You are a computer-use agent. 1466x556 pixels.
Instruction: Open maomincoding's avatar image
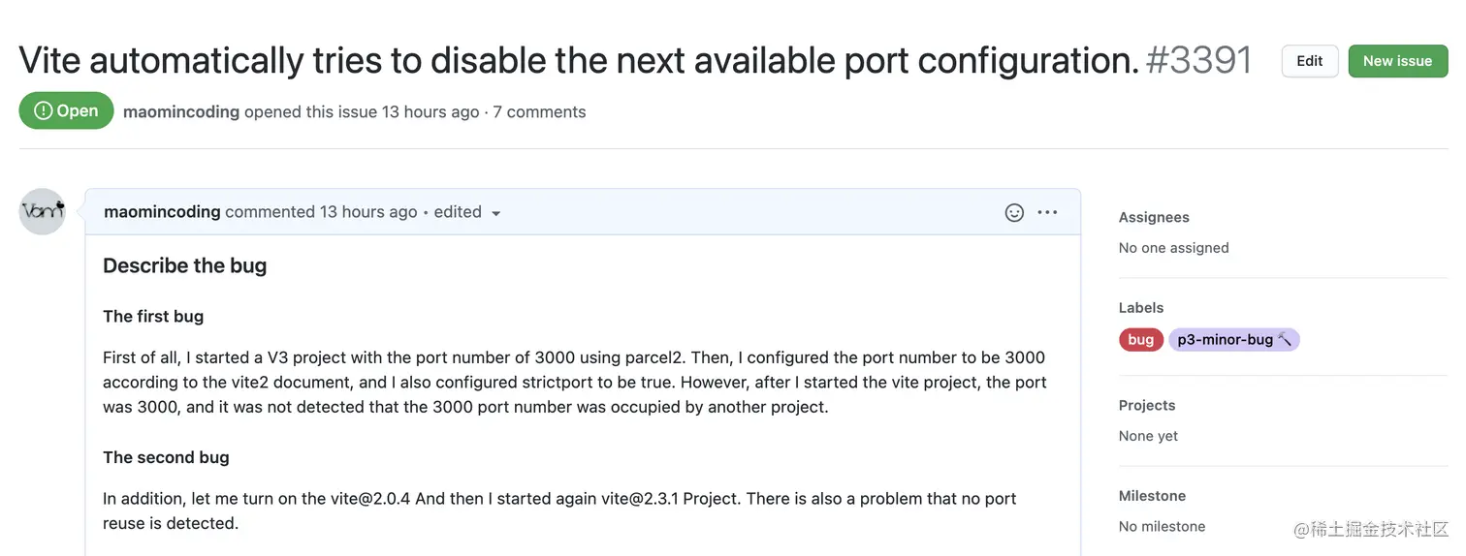pos(43,211)
